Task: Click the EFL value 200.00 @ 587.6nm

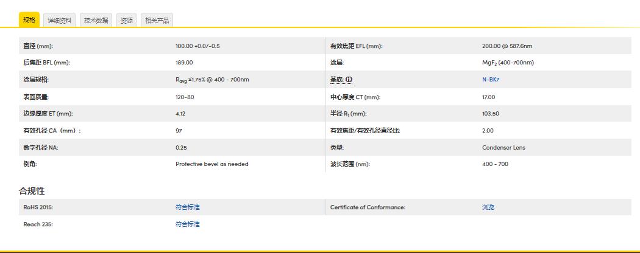Action: (507, 46)
